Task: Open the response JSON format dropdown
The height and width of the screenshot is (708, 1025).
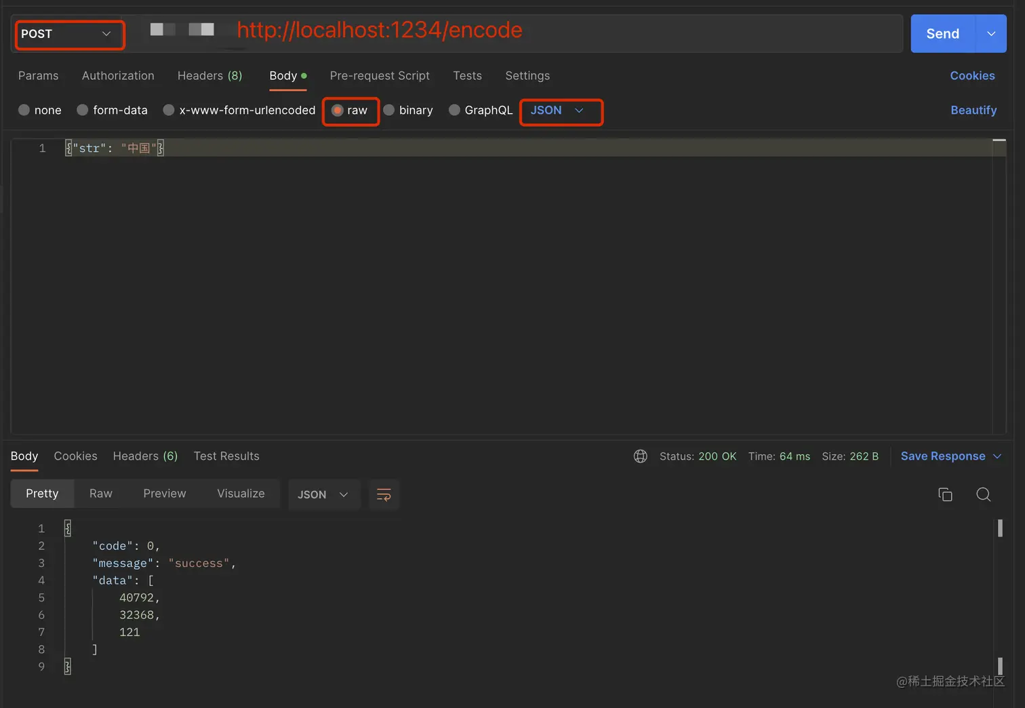Action: [x=323, y=494]
